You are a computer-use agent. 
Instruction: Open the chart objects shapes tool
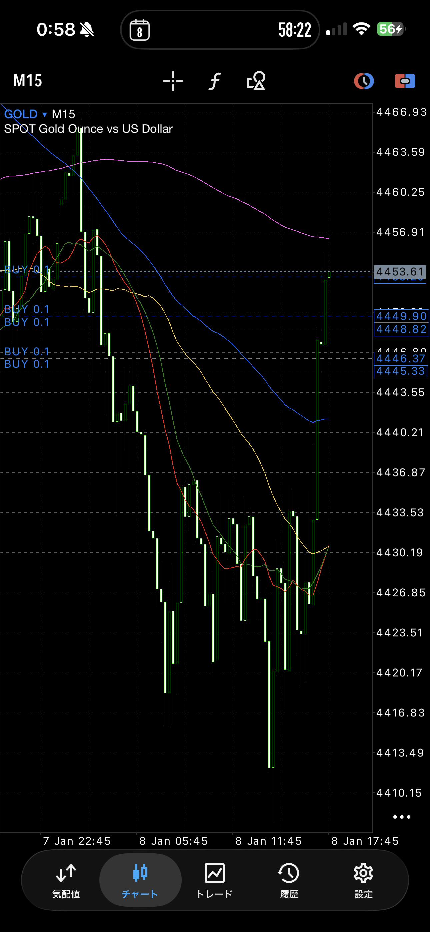tap(256, 81)
